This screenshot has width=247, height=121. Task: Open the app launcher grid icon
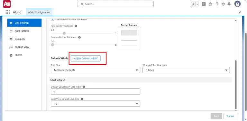pos(8,12)
